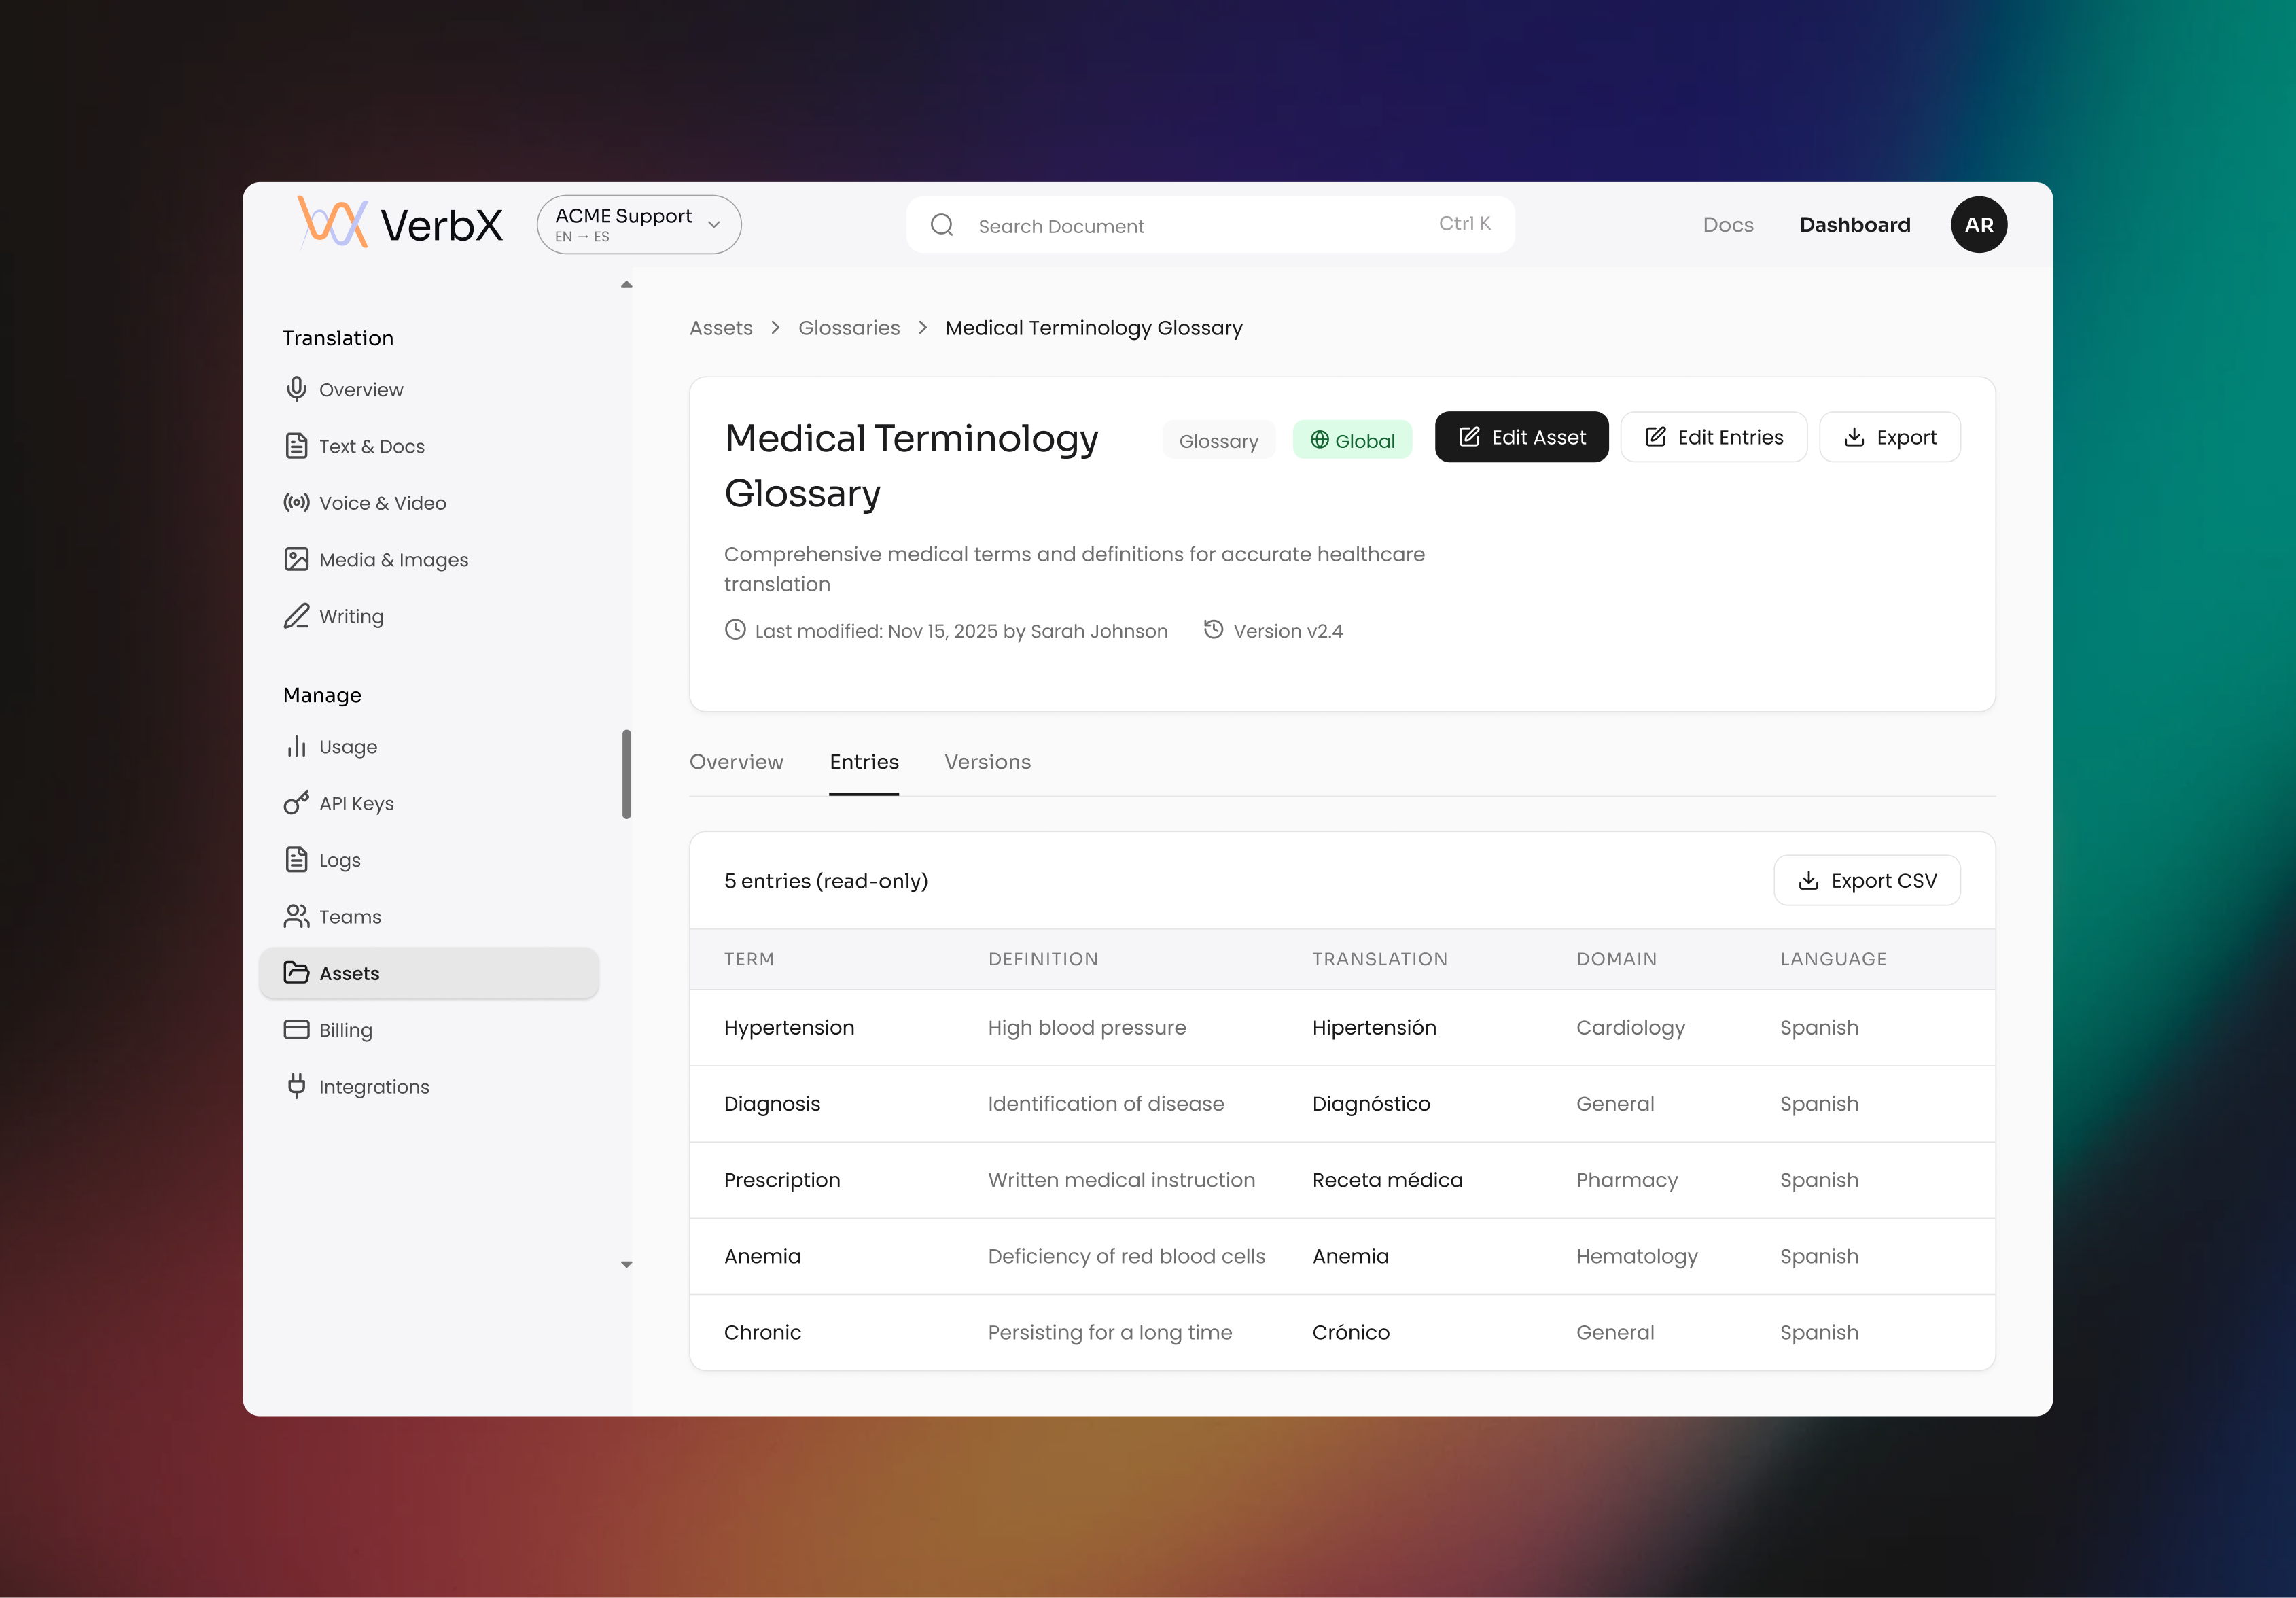Screen dimensions: 2296x1598
Task: Click the sidebar scrollbar thumb
Action: [x=626, y=774]
